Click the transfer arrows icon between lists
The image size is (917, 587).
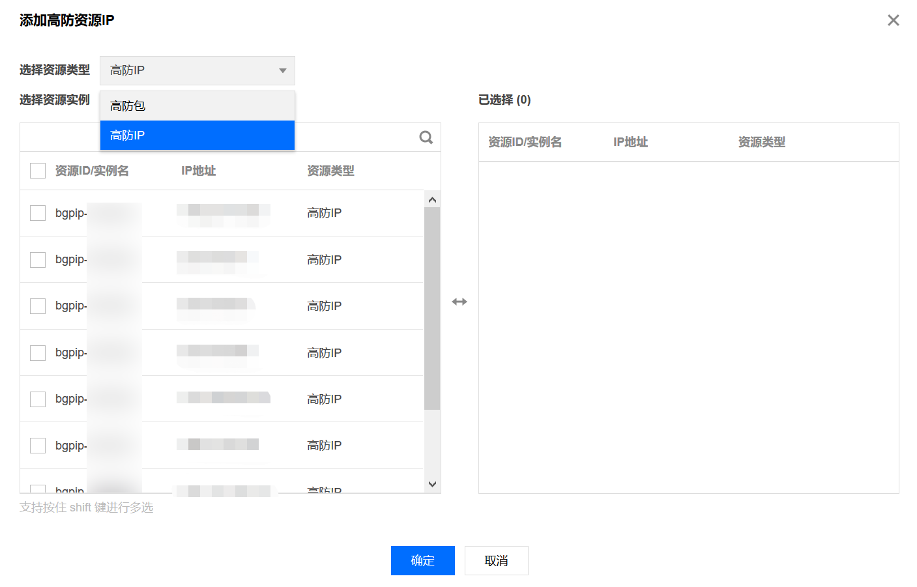click(x=459, y=302)
